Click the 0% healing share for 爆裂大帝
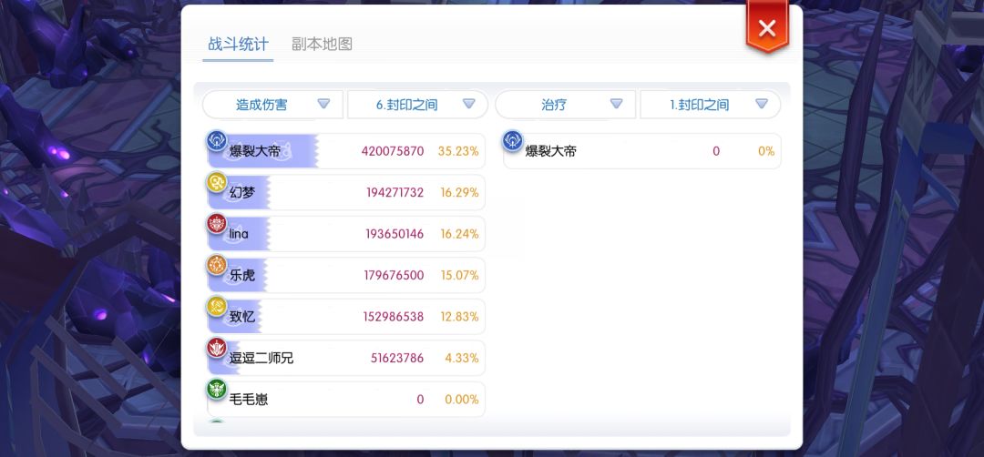Image resolution: width=984 pixels, height=457 pixels. 766,151
